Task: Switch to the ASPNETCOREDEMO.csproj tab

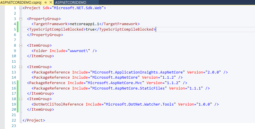Action: click(x=21, y=2)
